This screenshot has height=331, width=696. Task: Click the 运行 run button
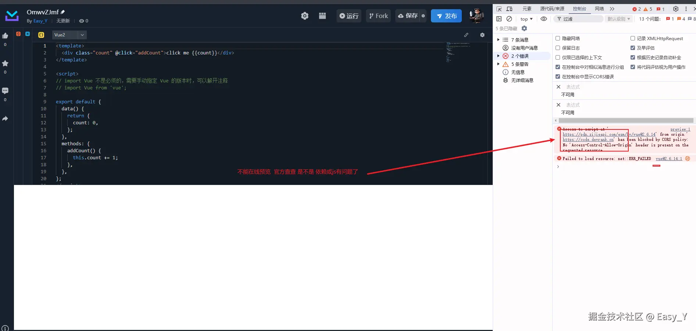(349, 16)
